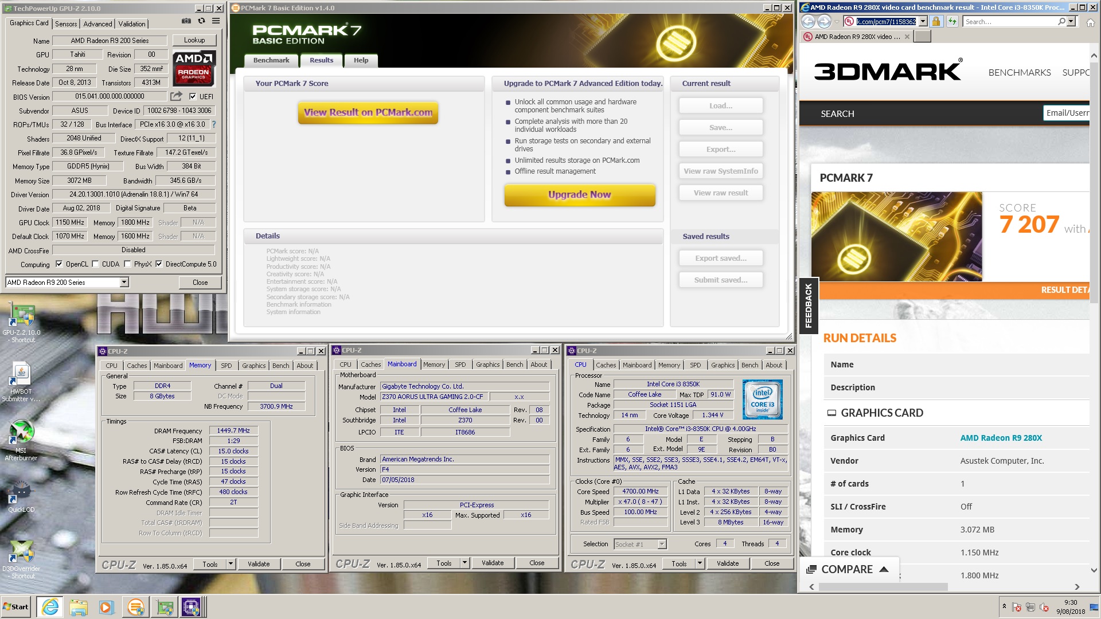This screenshot has height=619, width=1101.
Task: Select the SPD tab in CPU-Z Memory window
Action: point(227,365)
